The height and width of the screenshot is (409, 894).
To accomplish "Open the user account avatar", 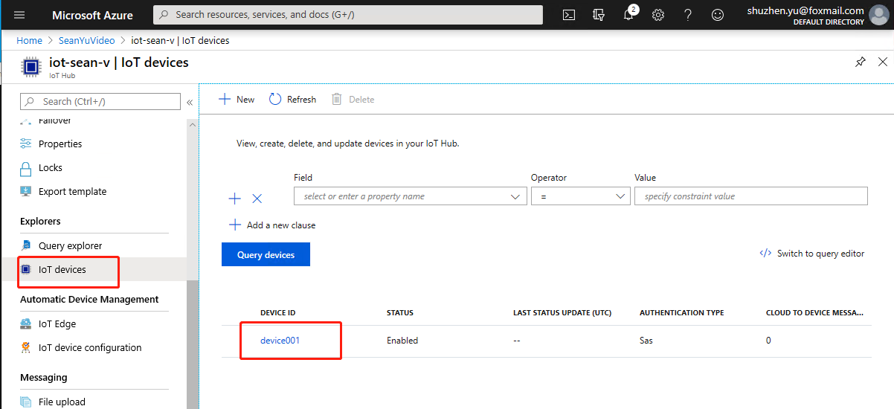I will pyautogui.click(x=878, y=15).
